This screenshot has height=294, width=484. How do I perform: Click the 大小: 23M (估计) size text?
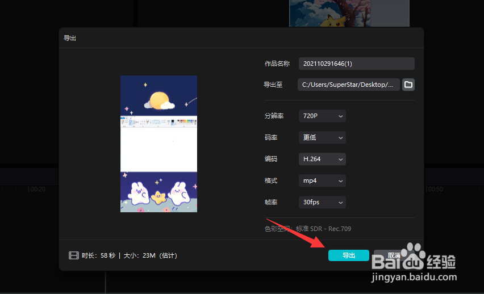pos(151,255)
